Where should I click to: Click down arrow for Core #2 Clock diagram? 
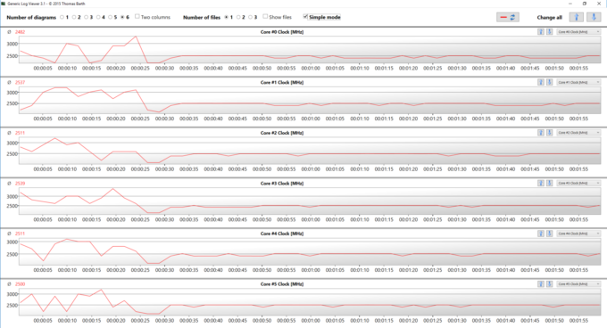tap(549, 133)
